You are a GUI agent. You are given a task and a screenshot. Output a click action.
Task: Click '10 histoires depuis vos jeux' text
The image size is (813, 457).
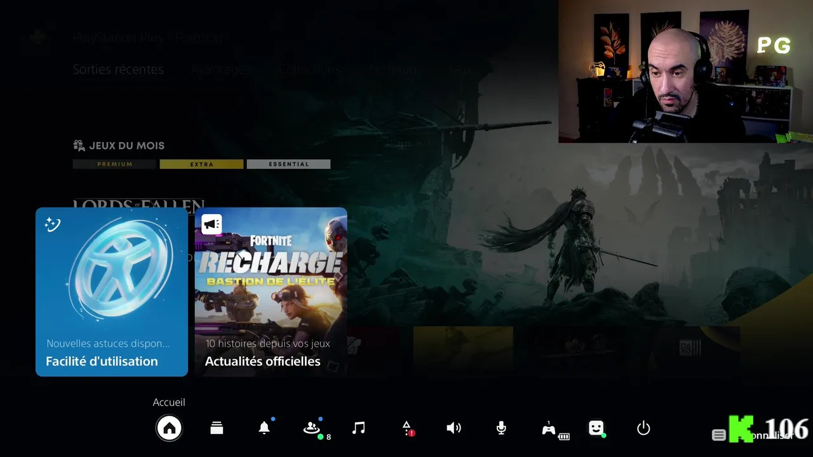[x=267, y=343]
